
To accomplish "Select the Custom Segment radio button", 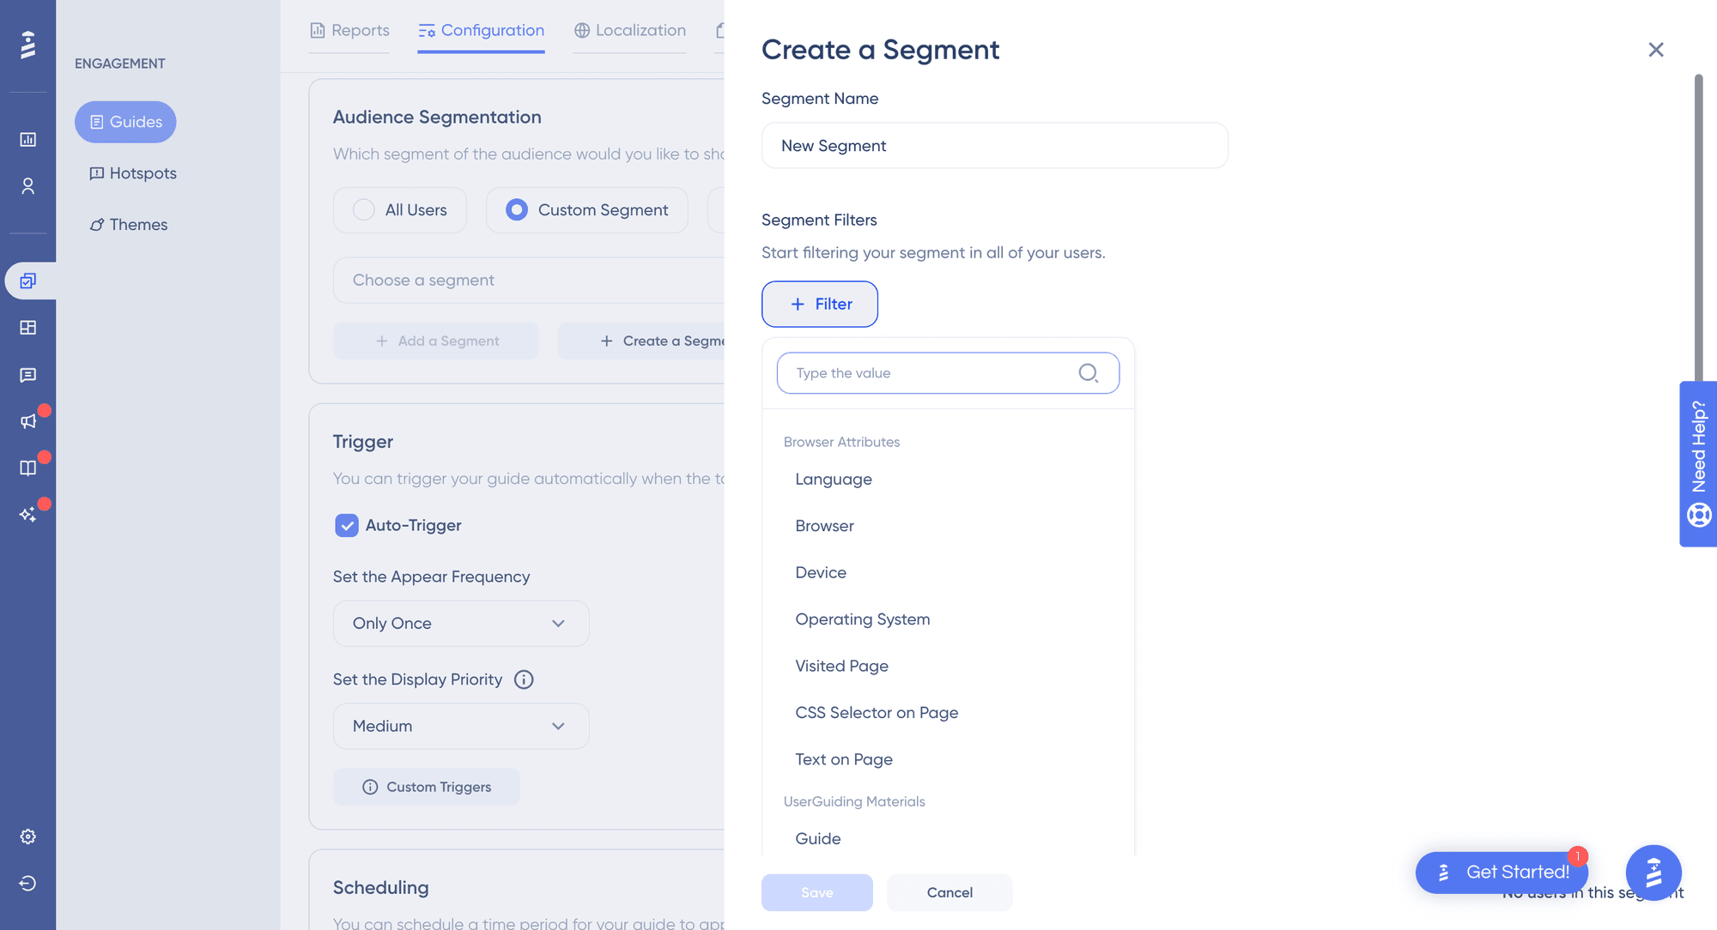I will [517, 210].
